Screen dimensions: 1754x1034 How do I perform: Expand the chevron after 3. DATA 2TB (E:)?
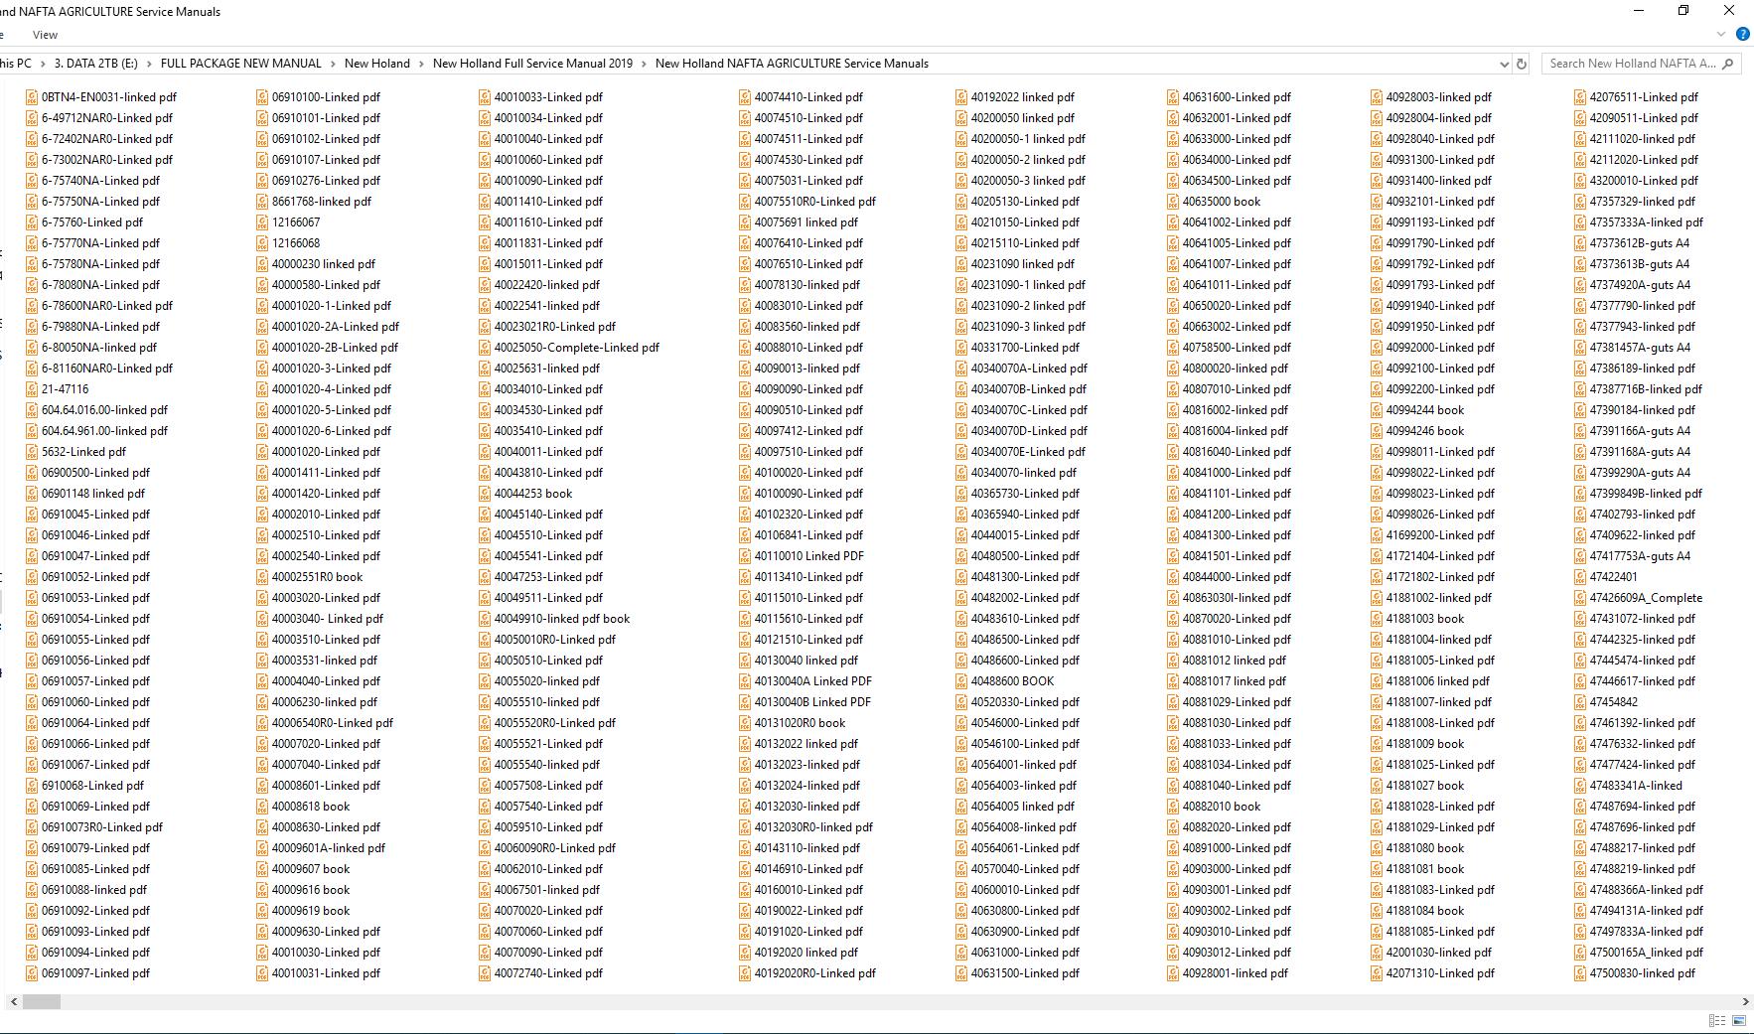point(149,64)
